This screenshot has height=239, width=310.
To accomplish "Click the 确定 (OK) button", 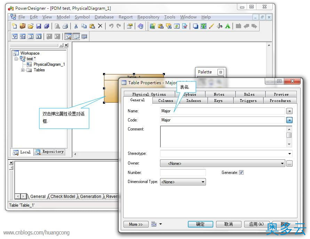I will [x=200, y=224].
